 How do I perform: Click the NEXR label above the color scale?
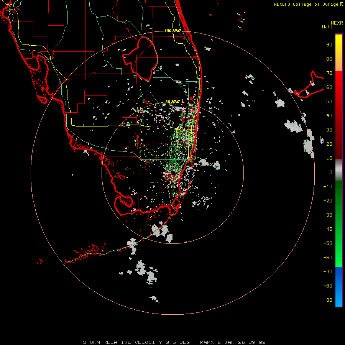(x=337, y=23)
